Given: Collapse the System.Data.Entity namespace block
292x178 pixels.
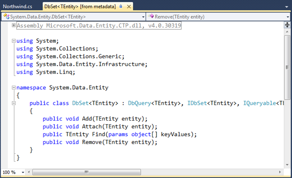Looking at the screenshot, I should [14, 87].
